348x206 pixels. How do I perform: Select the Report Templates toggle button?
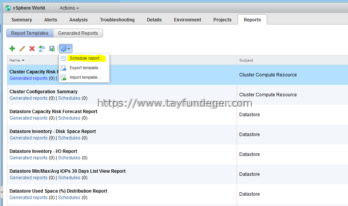pyautogui.click(x=30, y=33)
